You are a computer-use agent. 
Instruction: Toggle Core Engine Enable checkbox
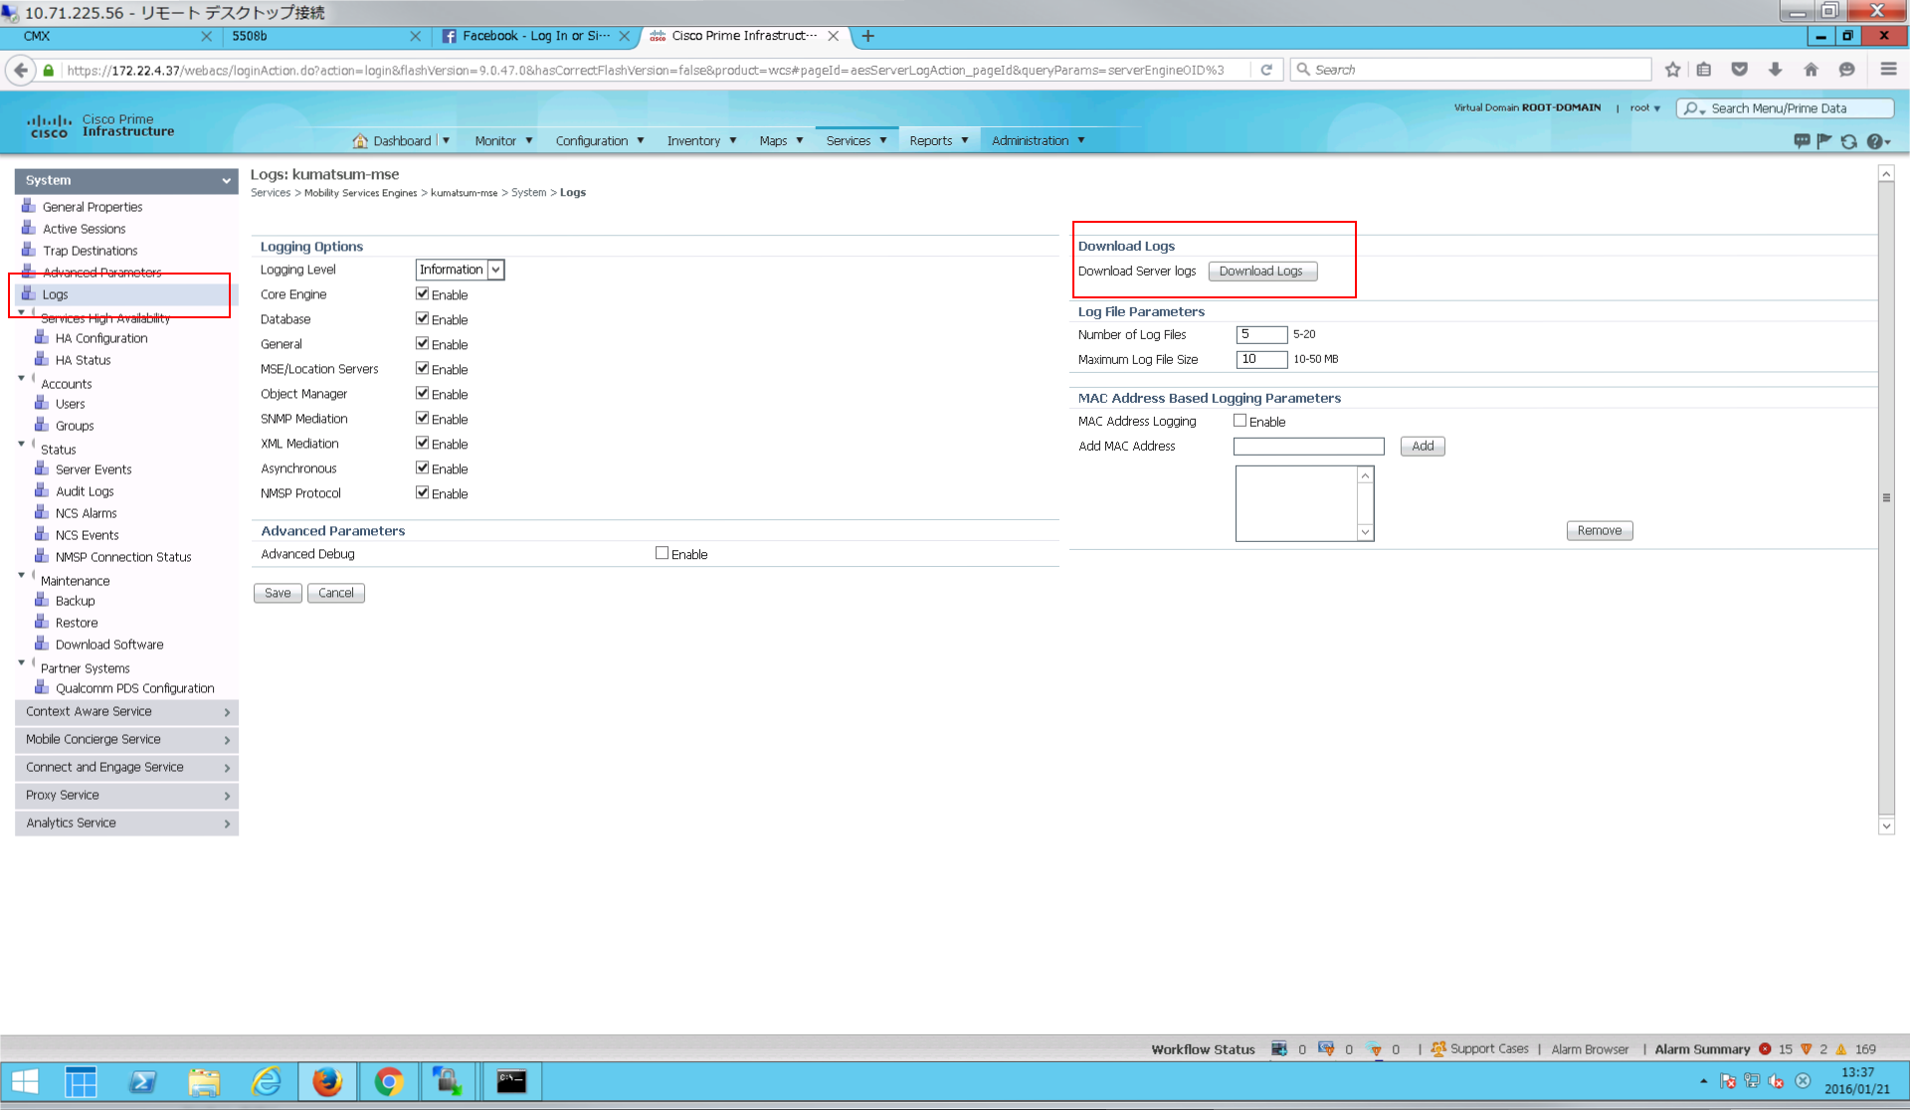coord(422,293)
